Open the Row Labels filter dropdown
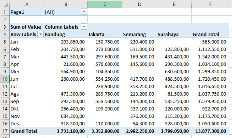232x138 pixels. [x=40, y=34]
